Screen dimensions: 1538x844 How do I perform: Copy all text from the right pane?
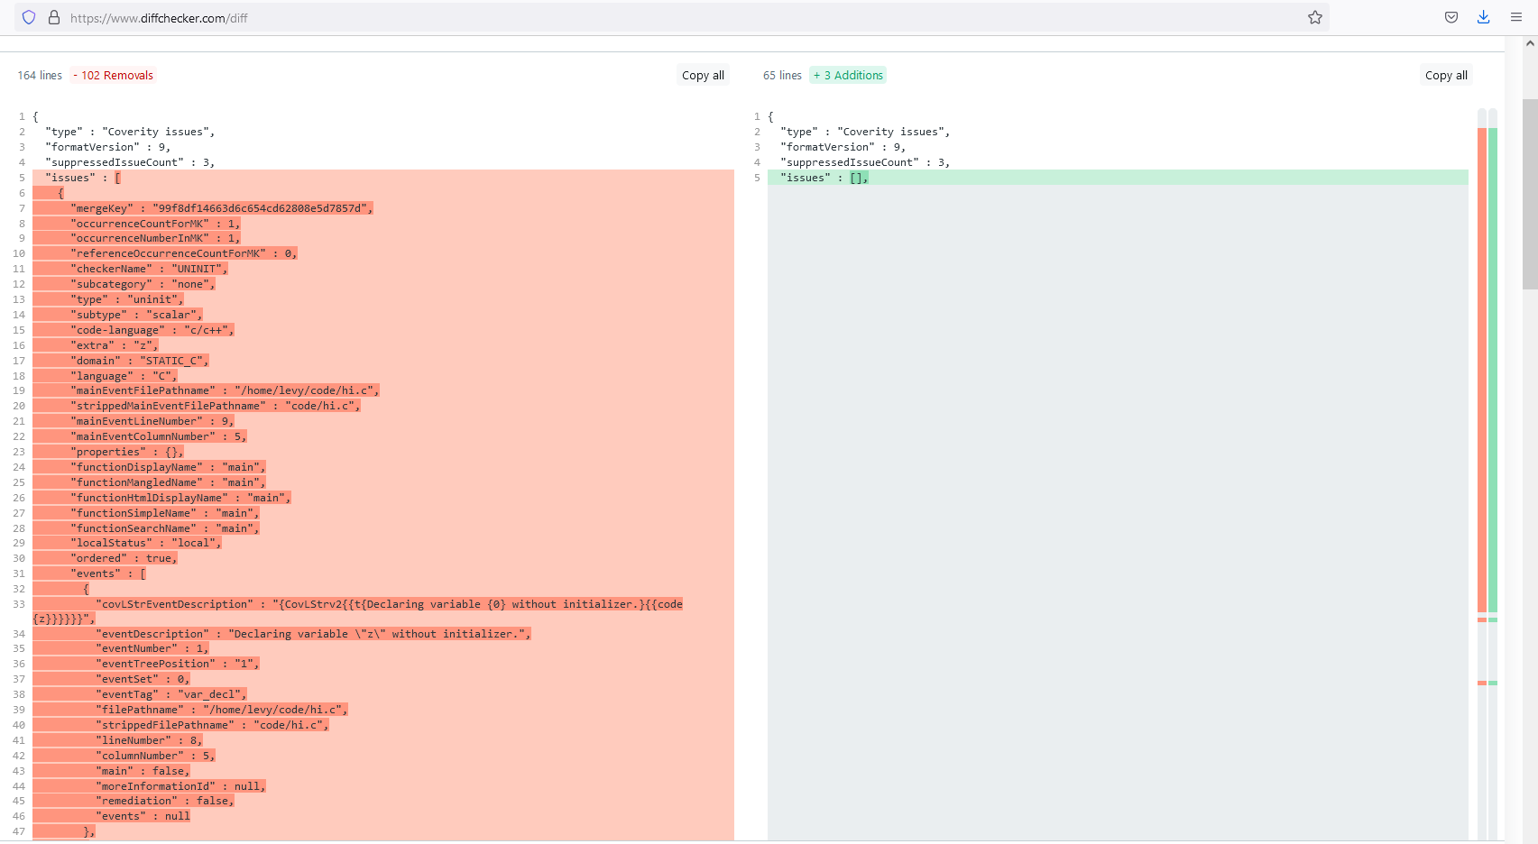[1446, 75]
